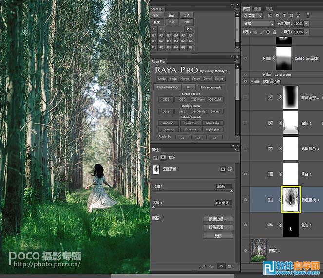
Task: Click the 蒙版边缘 mask edge button
Action: (218, 219)
